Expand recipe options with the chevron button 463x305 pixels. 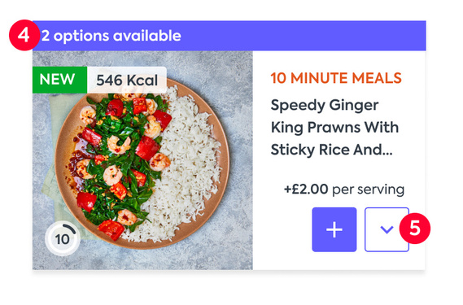pyautogui.click(x=387, y=229)
